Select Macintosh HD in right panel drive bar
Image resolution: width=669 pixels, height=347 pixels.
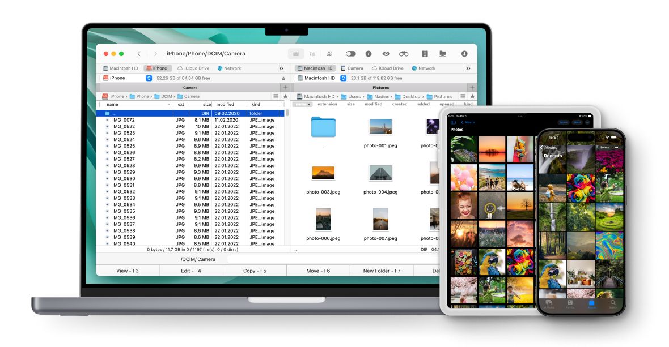[x=315, y=68]
